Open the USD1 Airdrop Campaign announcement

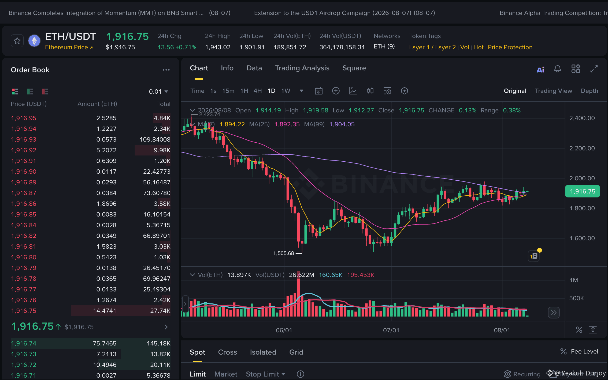[344, 13]
